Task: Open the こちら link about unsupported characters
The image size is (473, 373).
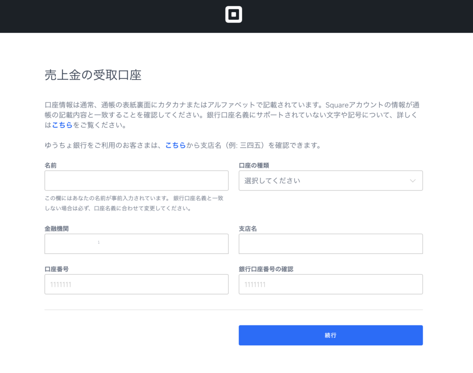Action: point(62,125)
